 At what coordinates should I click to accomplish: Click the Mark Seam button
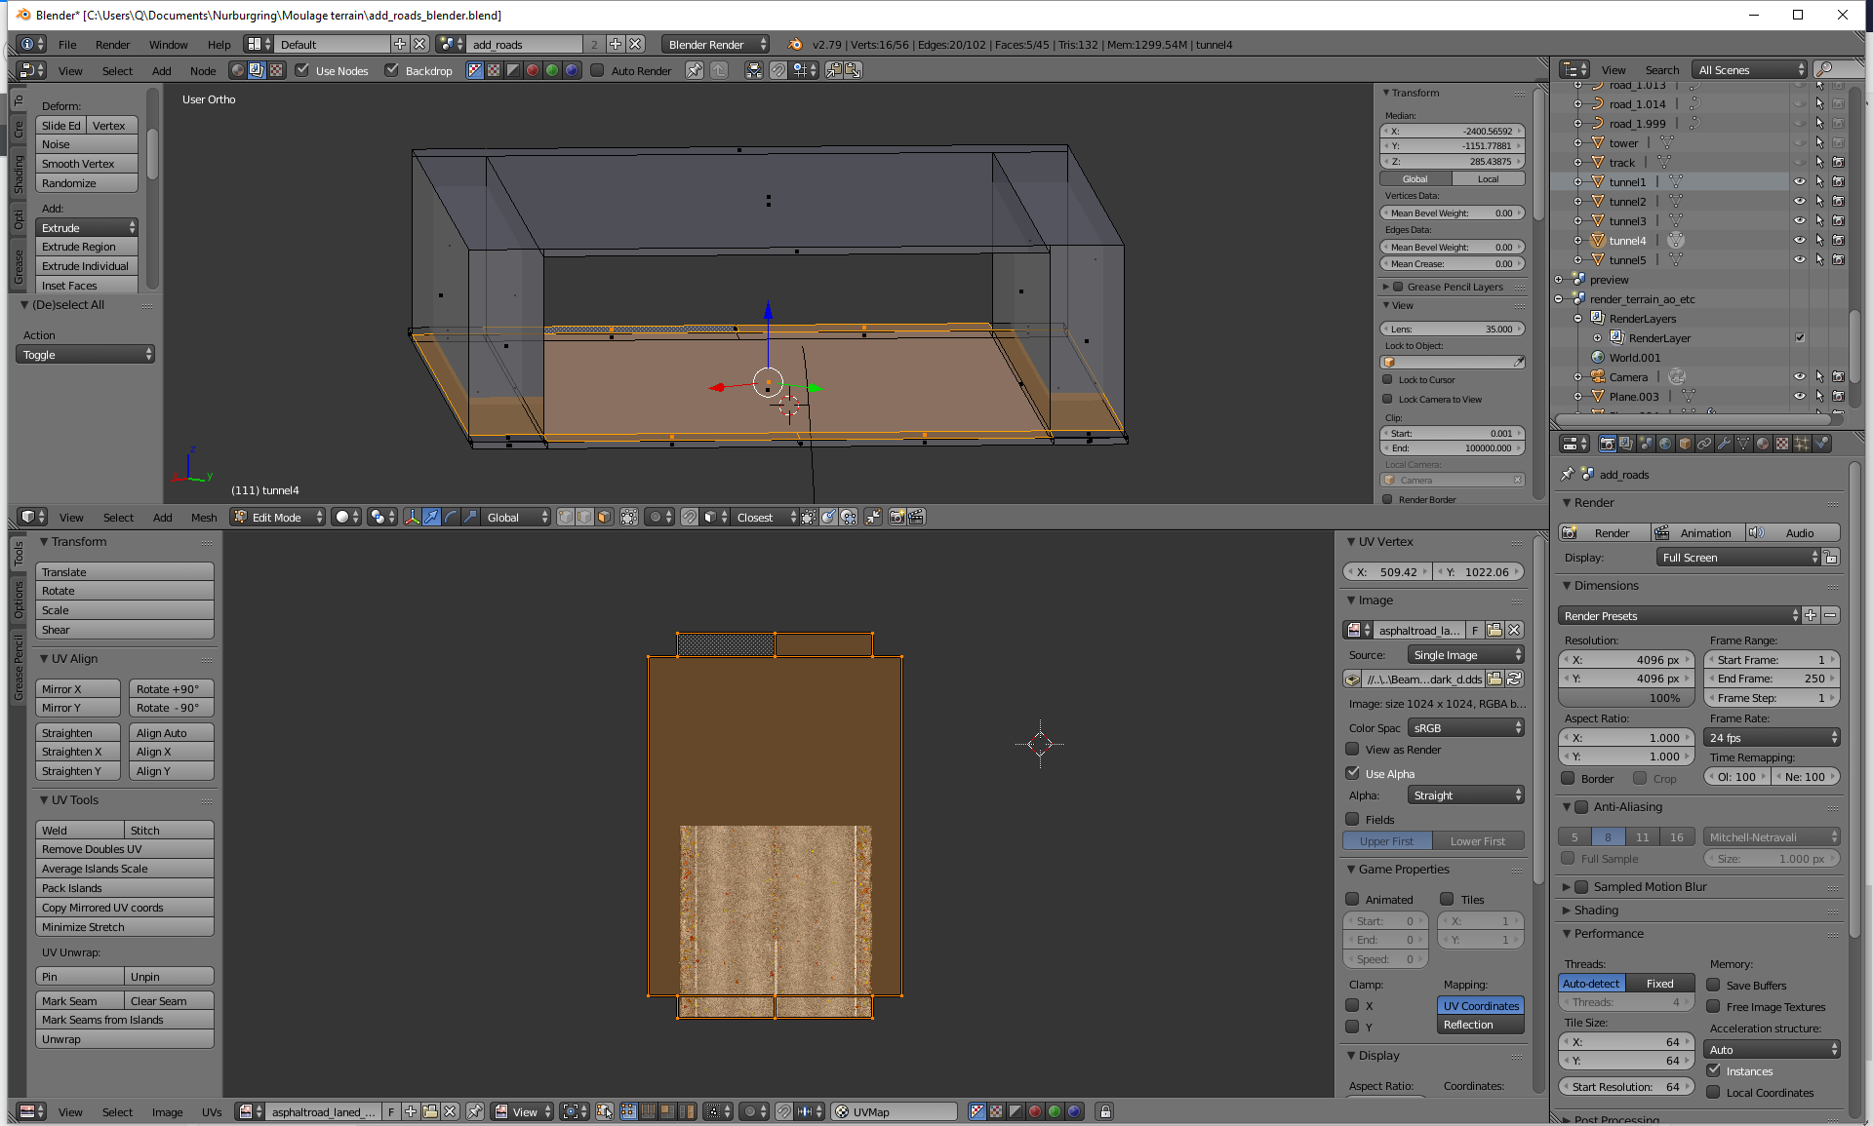80,1001
